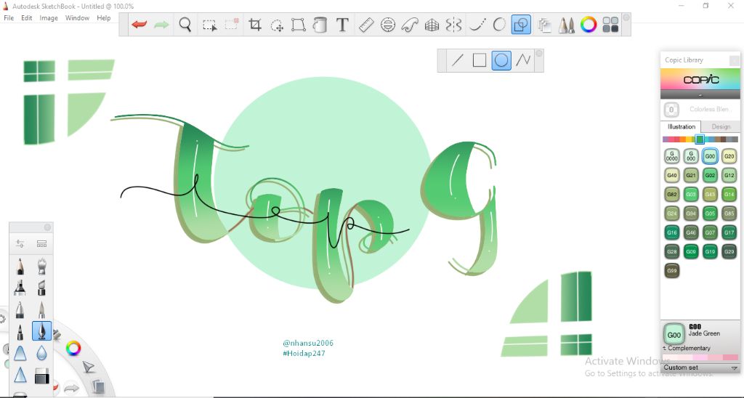
Task: Open the Brush Palette from toolbar
Action: (566, 25)
